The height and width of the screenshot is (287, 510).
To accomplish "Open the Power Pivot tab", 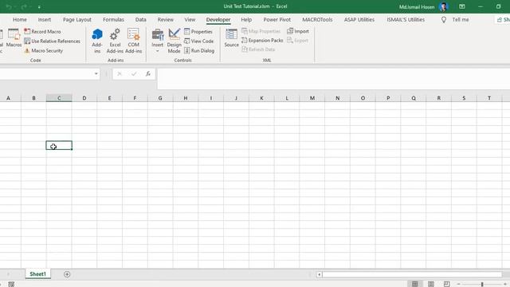I will [x=277, y=19].
